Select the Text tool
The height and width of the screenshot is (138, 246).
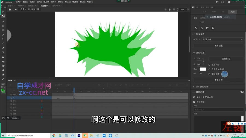[x=3, y=52]
